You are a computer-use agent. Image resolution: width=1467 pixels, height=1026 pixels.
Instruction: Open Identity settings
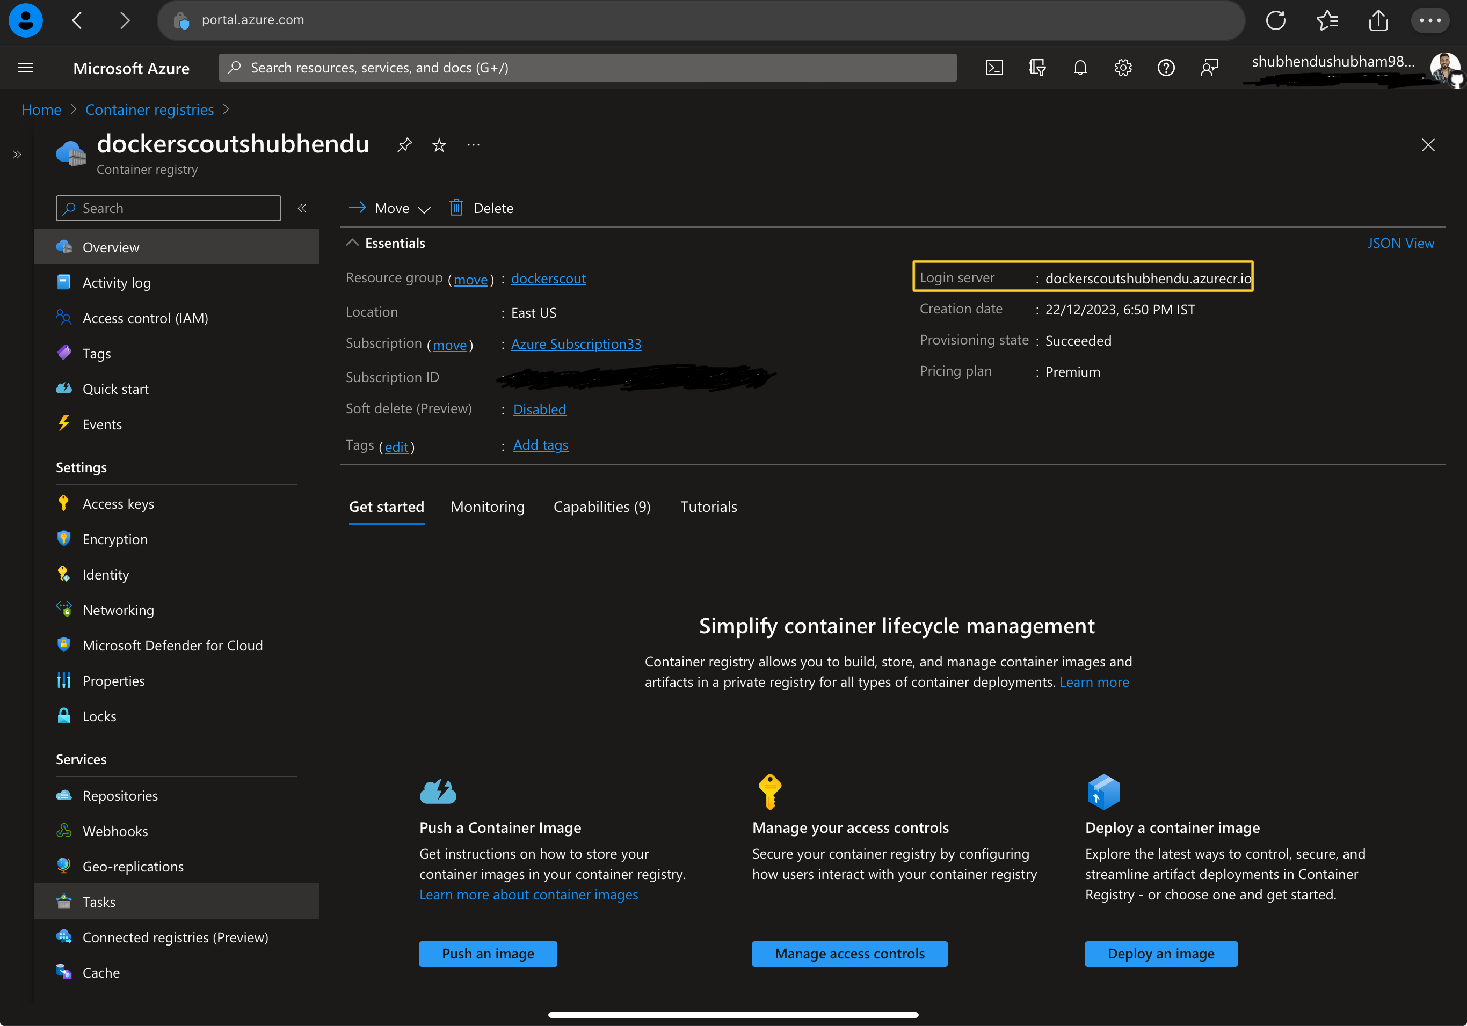[176, 575]
